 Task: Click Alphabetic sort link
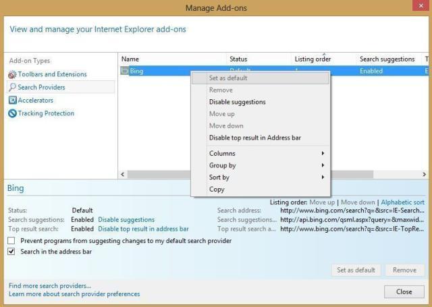(402, 202)
